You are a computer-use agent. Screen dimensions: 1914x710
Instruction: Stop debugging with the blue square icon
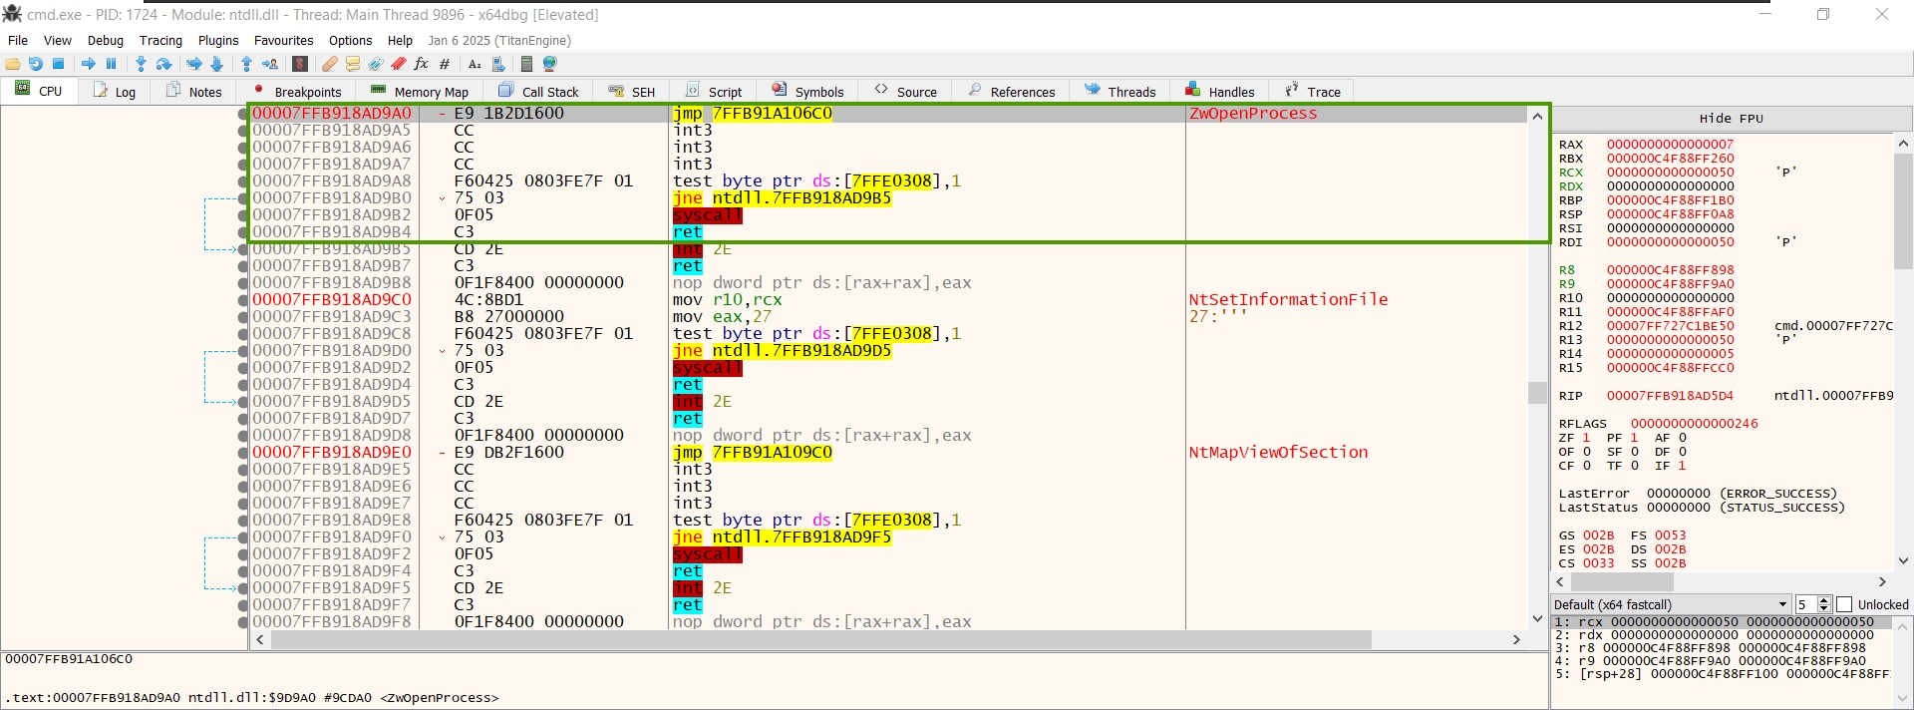pyautogui.click(x=59, y=64)
